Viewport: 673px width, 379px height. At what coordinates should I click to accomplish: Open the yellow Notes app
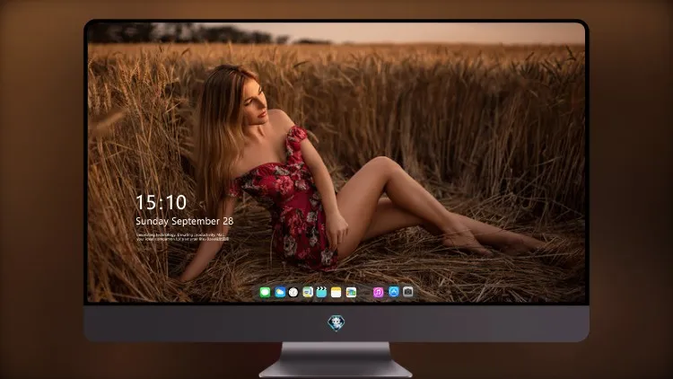point(336,293)
